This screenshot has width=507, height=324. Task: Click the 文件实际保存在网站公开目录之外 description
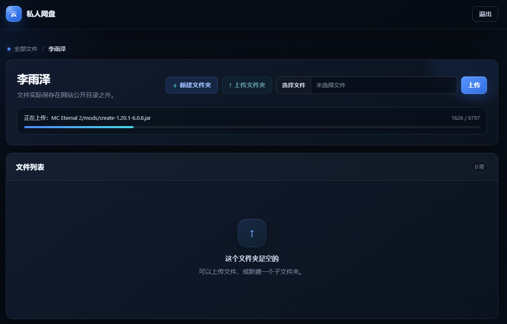[x=66, y=95]
